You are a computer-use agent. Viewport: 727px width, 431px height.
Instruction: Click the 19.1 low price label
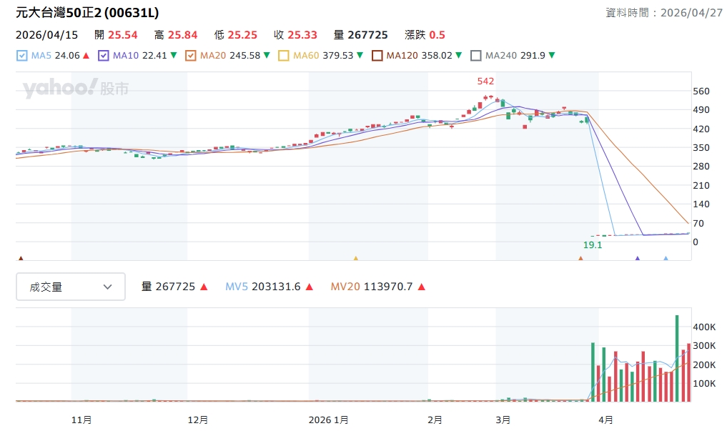coord(593,244)
